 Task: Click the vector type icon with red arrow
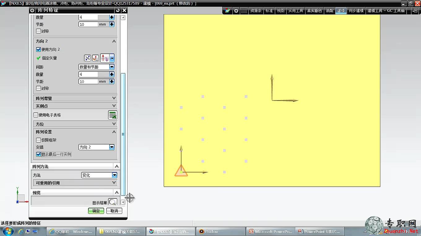click(x=105, y=58)
